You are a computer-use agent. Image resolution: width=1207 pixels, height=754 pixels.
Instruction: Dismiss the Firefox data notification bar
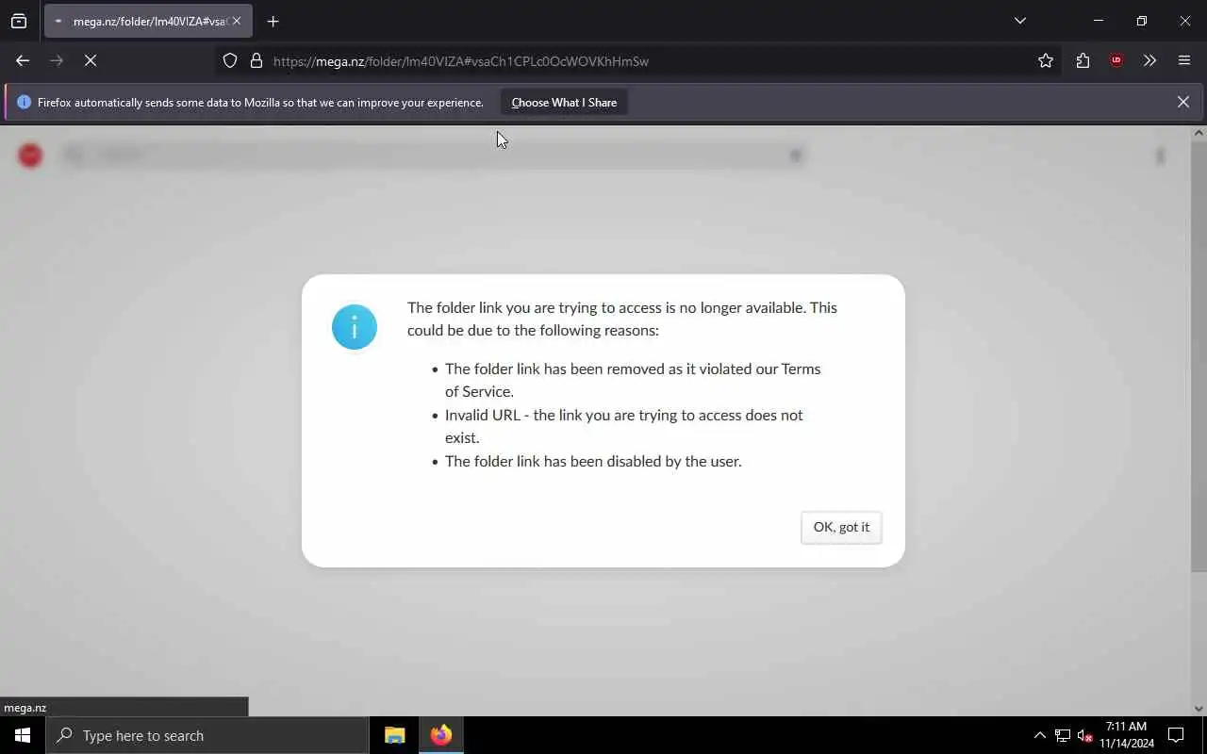click(x=1183, y=102)
